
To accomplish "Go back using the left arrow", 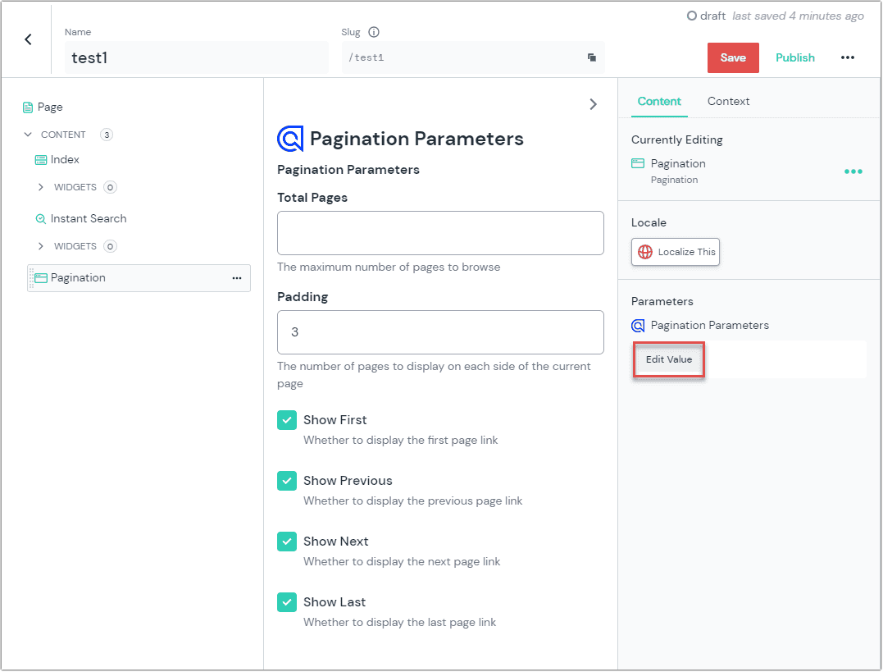I will [x=28, y=39].
